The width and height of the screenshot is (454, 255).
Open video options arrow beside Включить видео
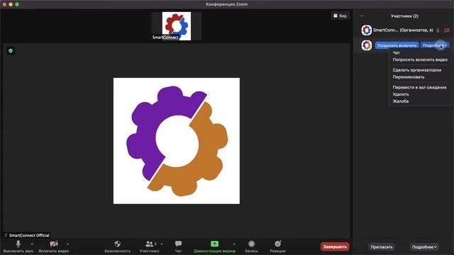(x=67, y=244)
